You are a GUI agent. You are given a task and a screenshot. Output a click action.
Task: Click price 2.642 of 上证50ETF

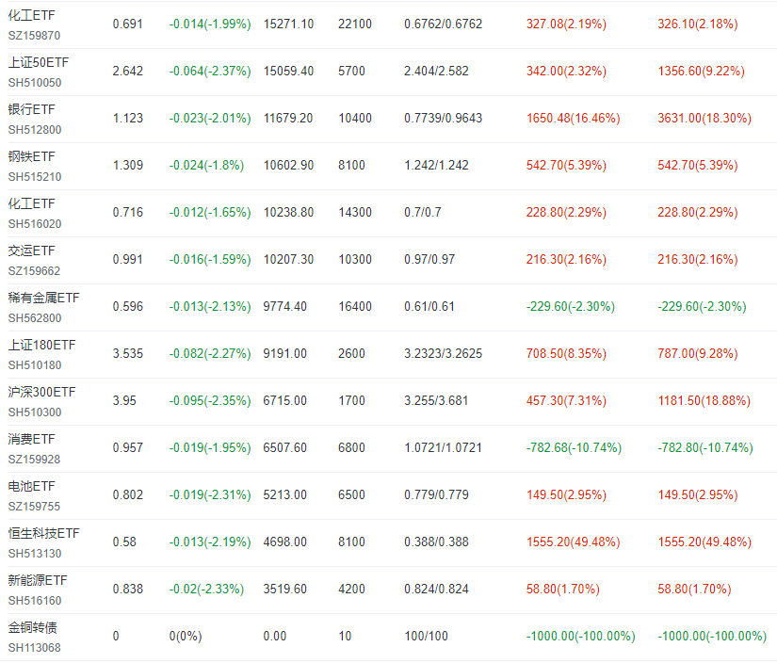pyautogui.click(x=128, y=72)
